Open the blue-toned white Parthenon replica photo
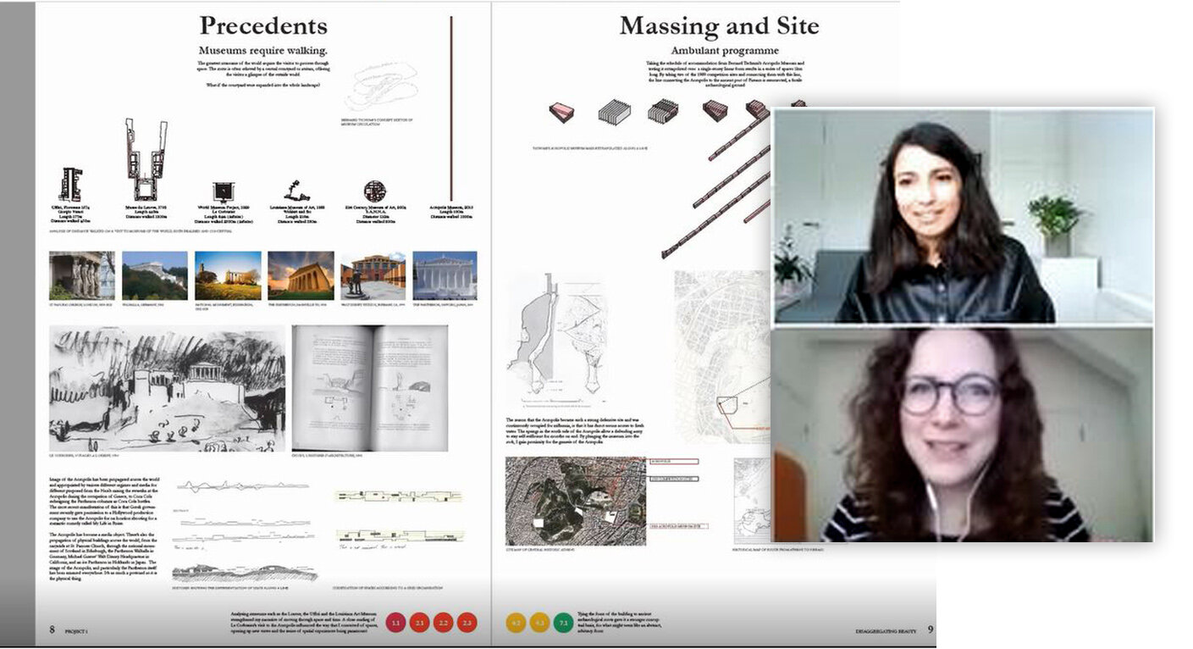This screenshot has width=1193, height=649. (445, 275)
